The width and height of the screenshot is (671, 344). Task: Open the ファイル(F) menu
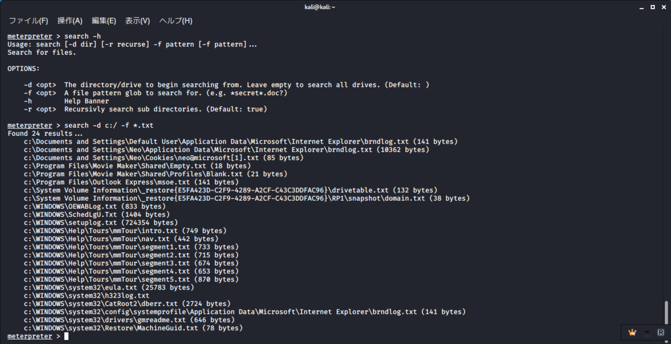click(x=28, y=21)
